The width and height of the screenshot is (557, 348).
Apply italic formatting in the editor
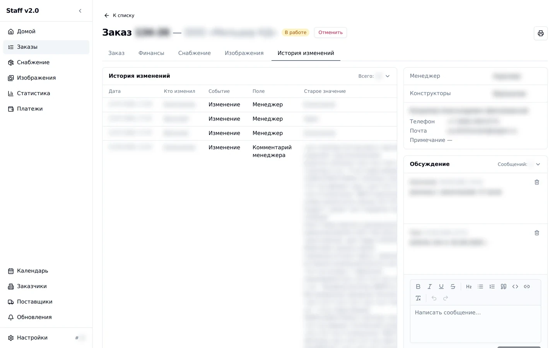click(x=430, y=287)
